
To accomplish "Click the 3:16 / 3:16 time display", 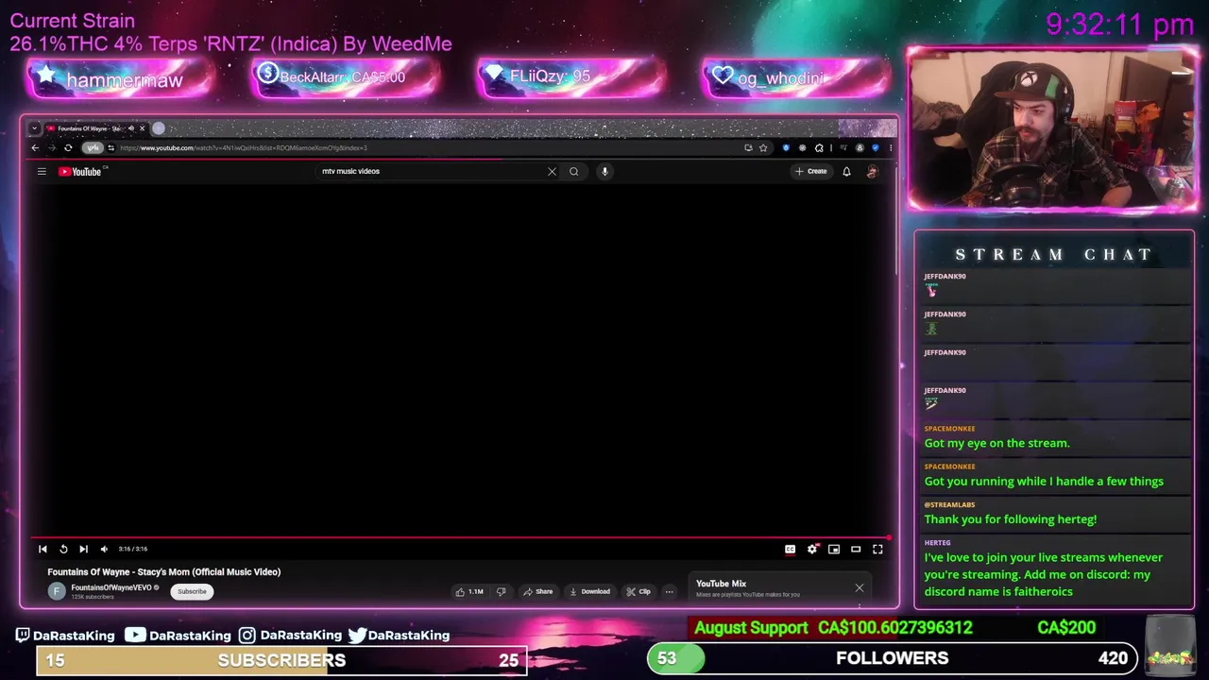I will coord(132,549).
